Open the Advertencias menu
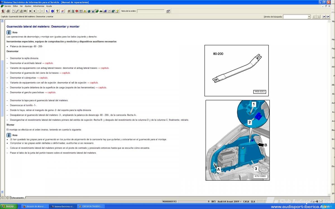 [x=39, y=6]
